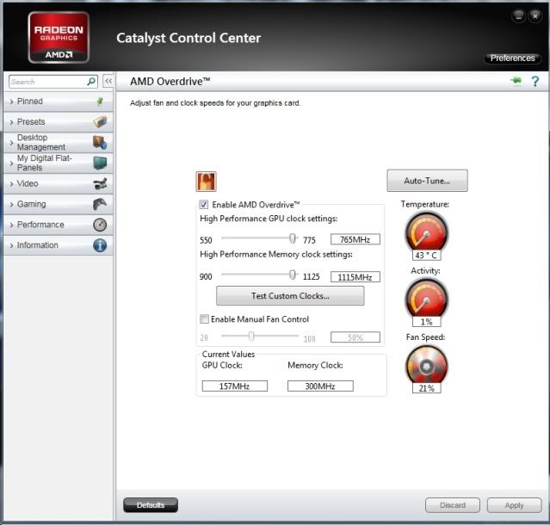
Task: Click the 1% activity reading
Action: pos(426,322)
